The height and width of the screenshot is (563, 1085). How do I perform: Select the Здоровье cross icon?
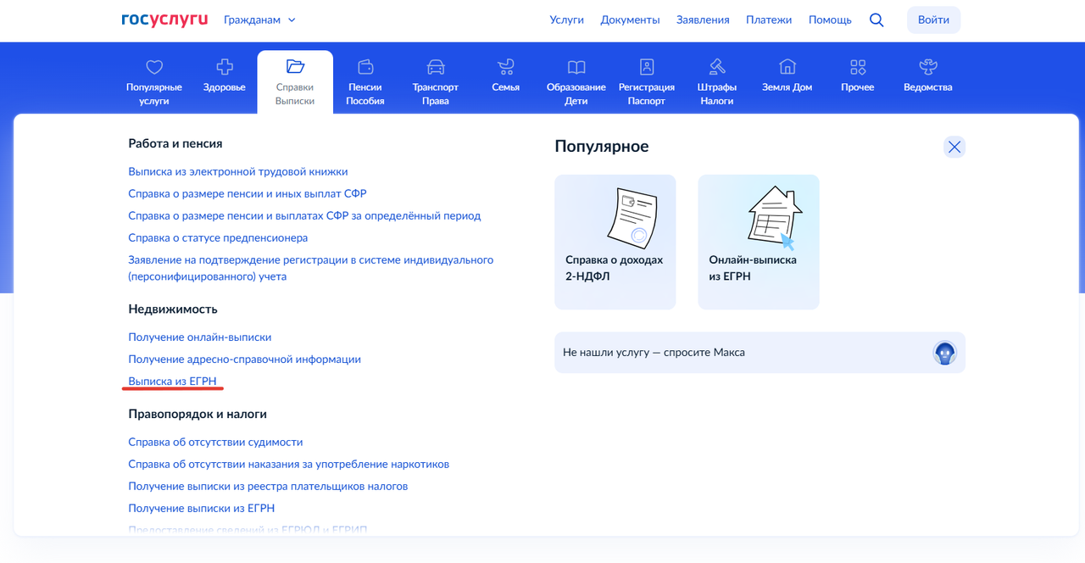[225, 67]
